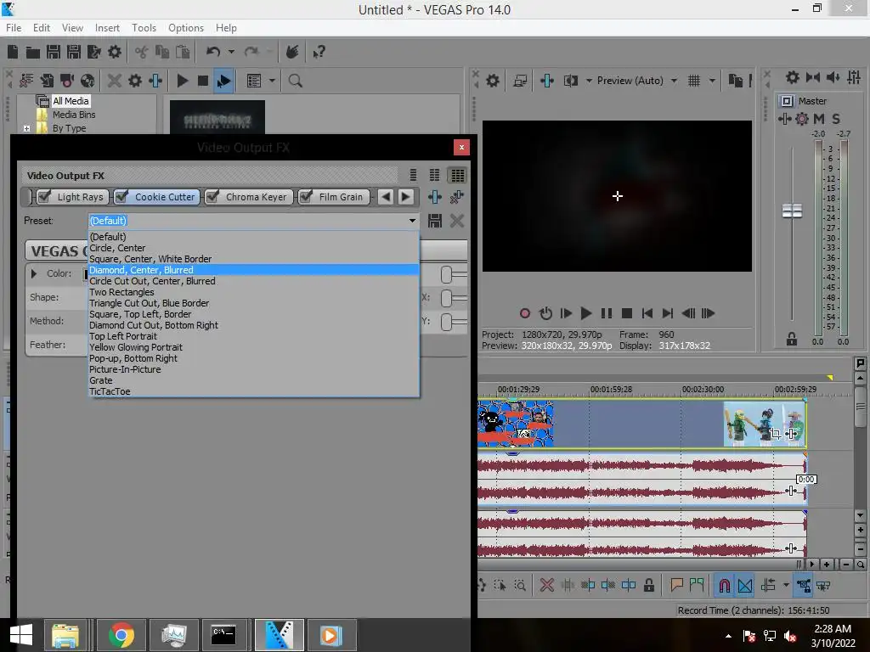Click the Remove Selected Plug-In icon
Viewport: 870px width, 652px height.
point(457,197)
